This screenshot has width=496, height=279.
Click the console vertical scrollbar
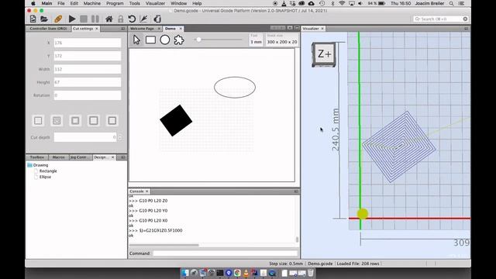click(x=297, y=239)
